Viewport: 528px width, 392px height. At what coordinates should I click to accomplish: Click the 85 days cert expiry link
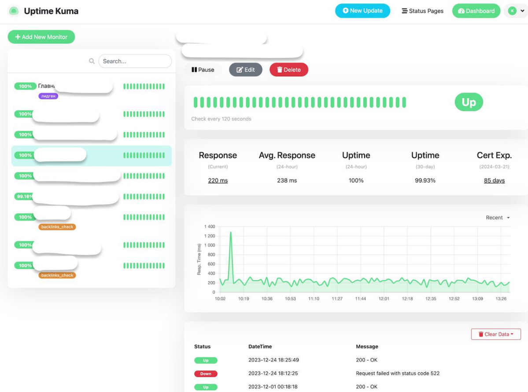[x=494, y=180]
